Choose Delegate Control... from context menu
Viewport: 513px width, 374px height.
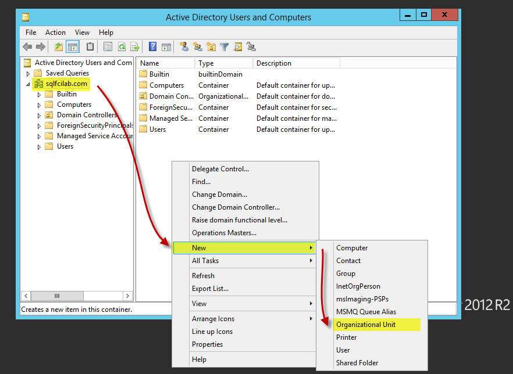coord(244,169)
